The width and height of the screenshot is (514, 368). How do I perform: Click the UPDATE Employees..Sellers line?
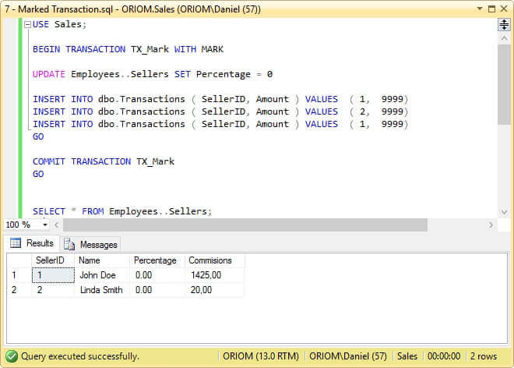153,74
